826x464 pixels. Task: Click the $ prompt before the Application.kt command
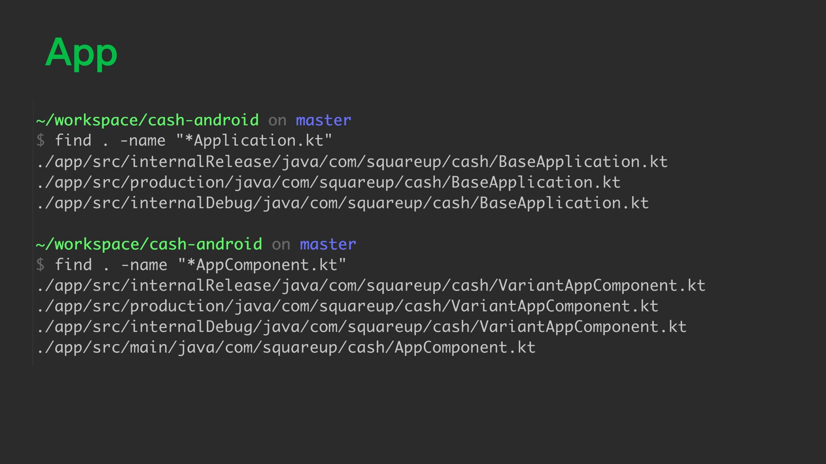pyautogui.click(x=40, y=140)
